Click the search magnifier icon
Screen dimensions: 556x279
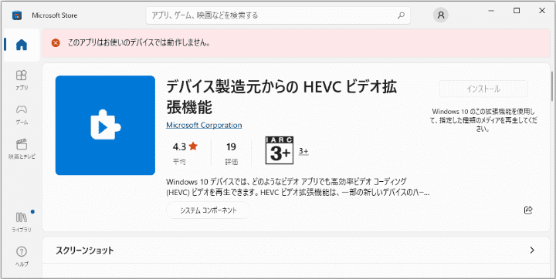[x=401, y=15]
